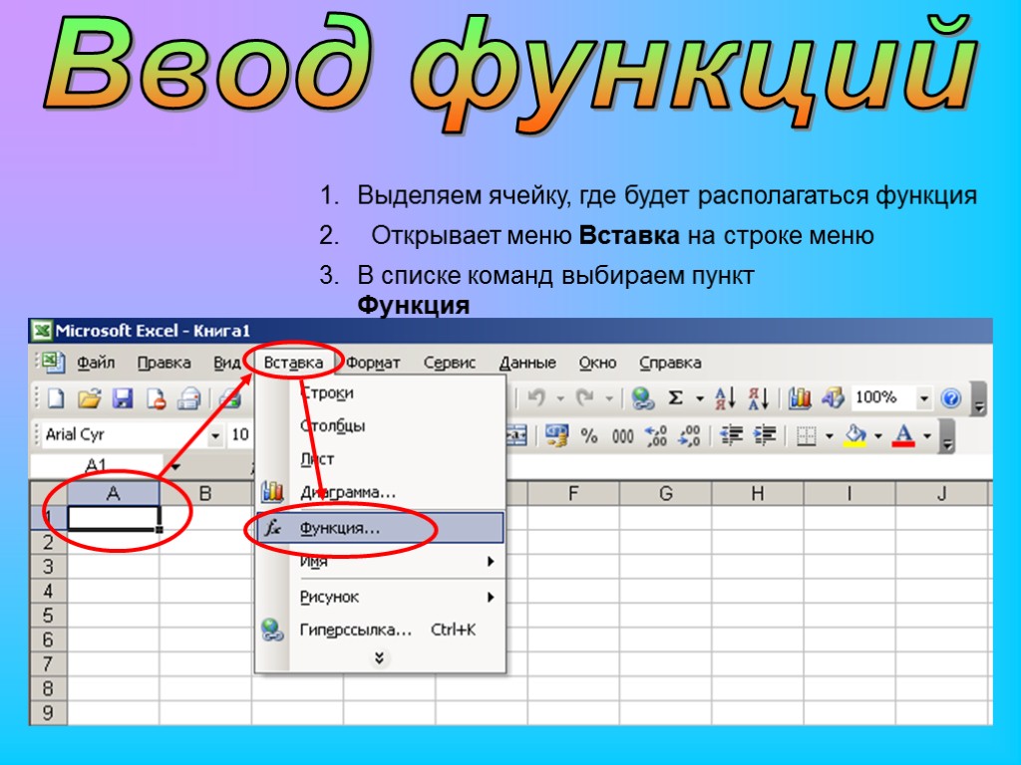Apply Currency format coins icon
1021x765 pixels.
click(556, 435)
